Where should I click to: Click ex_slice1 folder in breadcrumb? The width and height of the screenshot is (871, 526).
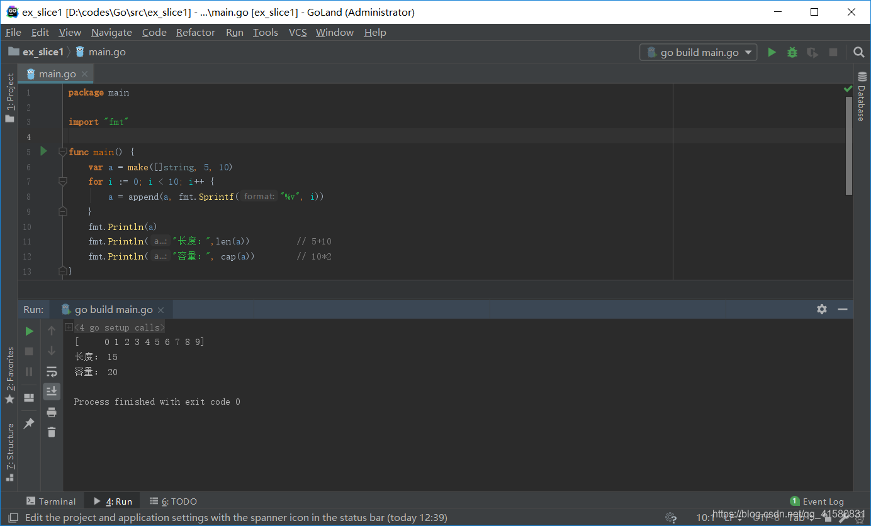click(37, 52)
